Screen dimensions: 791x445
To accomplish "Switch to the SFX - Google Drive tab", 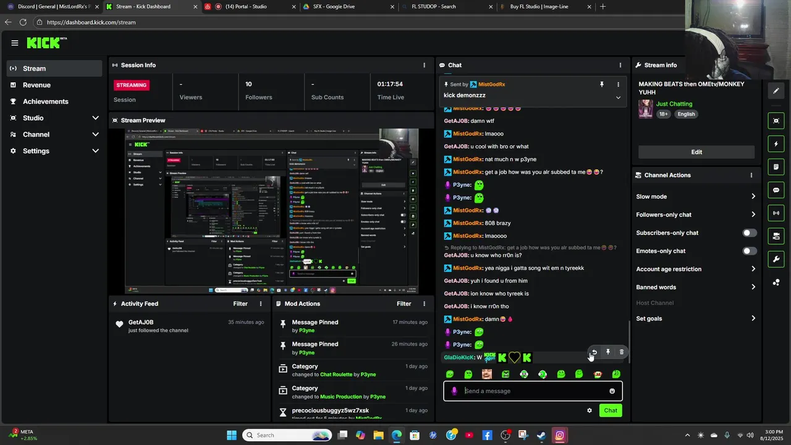I will pos(349,7).
